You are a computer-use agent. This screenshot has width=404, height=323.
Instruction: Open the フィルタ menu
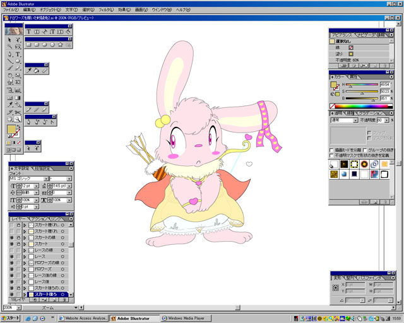pyautogui.click(x=106, y=10)
